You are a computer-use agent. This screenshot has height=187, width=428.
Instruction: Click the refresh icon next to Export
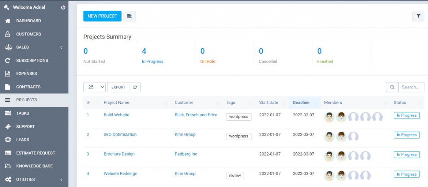135,87
